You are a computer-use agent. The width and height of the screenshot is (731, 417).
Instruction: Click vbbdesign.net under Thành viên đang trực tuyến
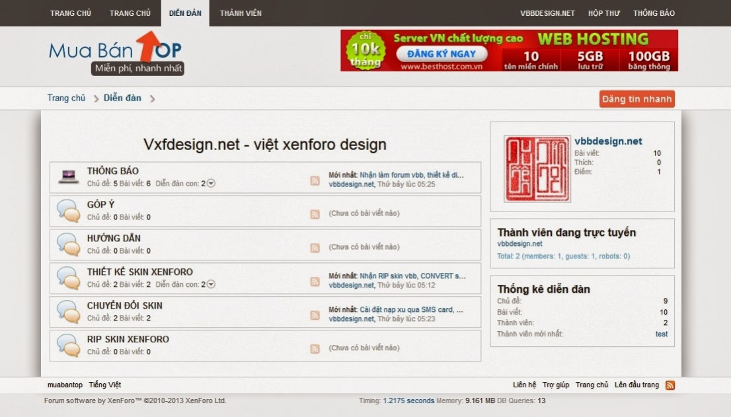pyautogui.click(x=519, y=244)
